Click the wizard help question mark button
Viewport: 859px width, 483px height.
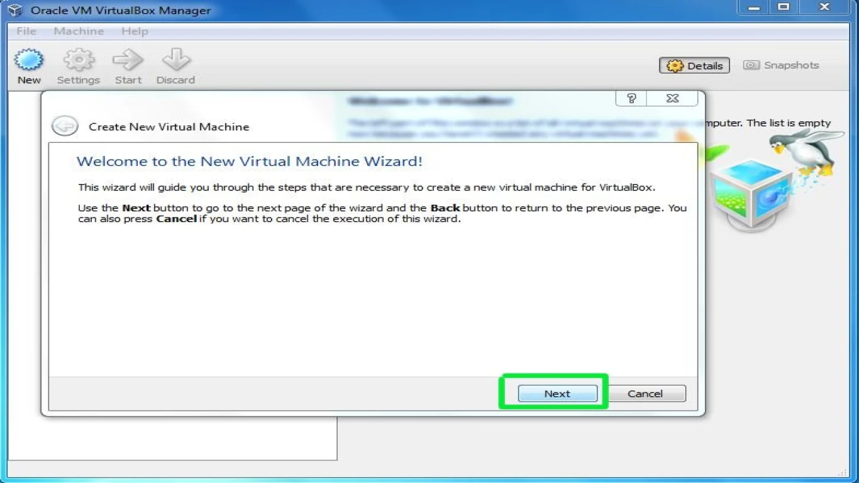click(x=631, y=98)
